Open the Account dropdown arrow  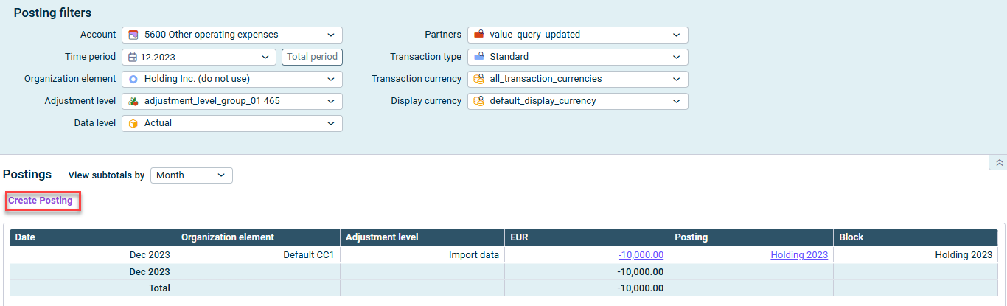point(330,35)
